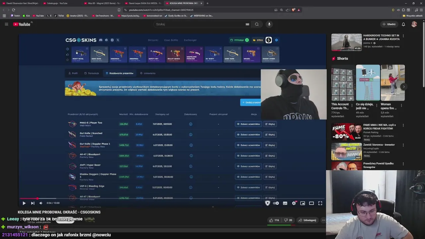Image resolution: width=425 pixels, height=239 pixels.
Task: Open player settings gear
Action: tap(294, 203)
